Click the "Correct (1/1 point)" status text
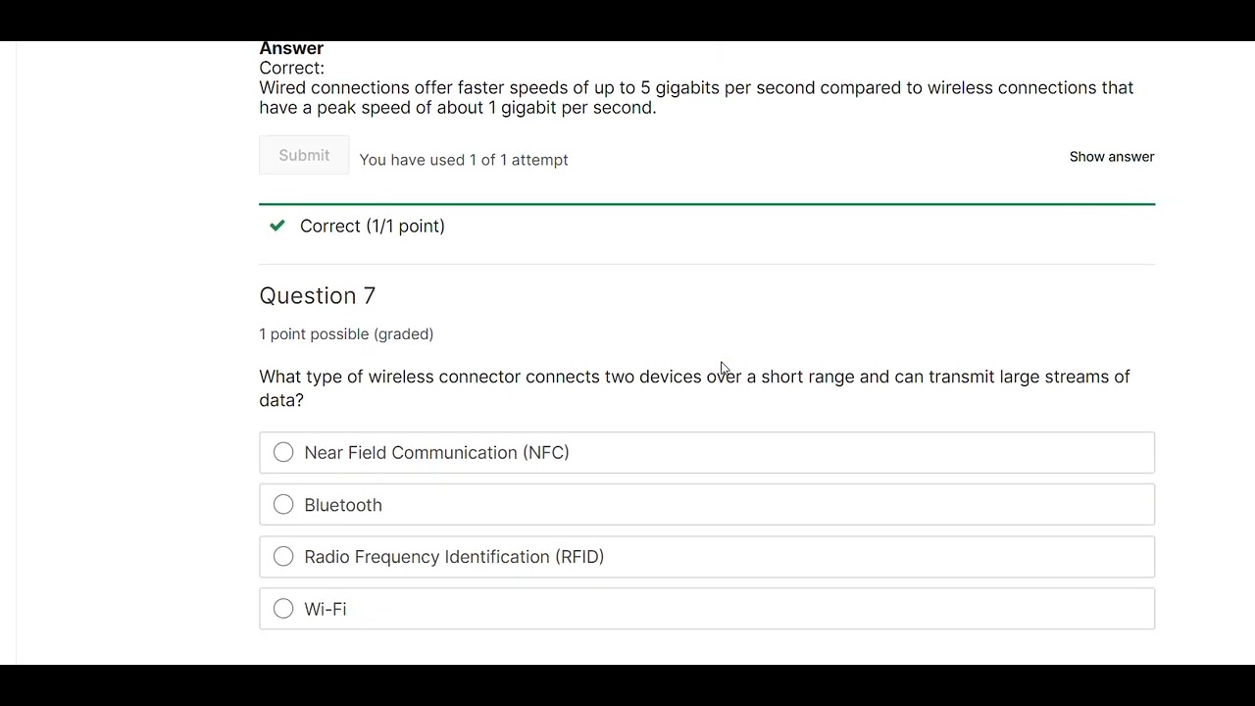1255x706 pixels. (x=372, y=227)
